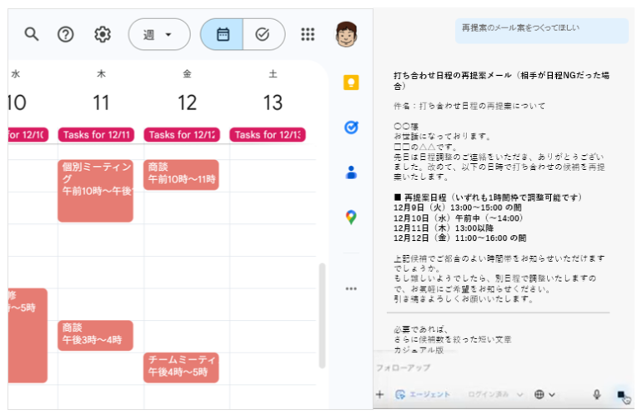Open Friday 商談 10時〜11時 event
642x415 pixels.
(x=181, y=175)
